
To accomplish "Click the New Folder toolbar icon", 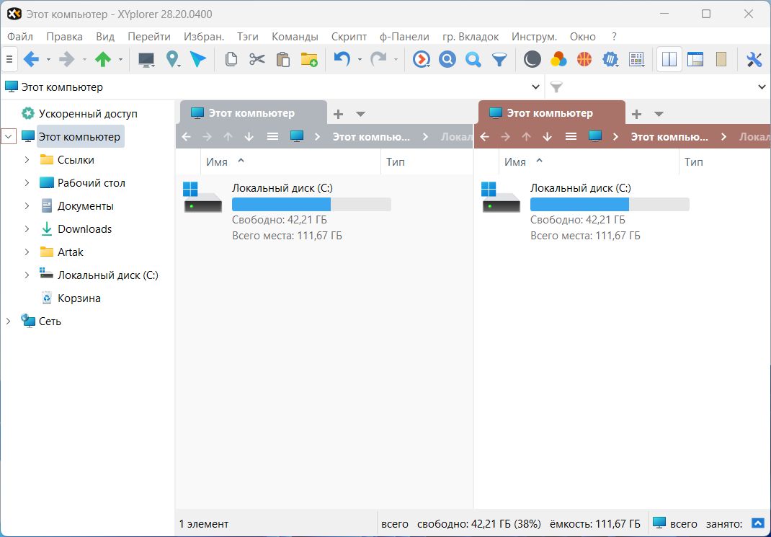I will point(309,60).
